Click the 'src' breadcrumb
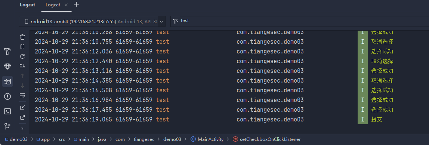Screen dimensions: 429x145 pos(62,139)
